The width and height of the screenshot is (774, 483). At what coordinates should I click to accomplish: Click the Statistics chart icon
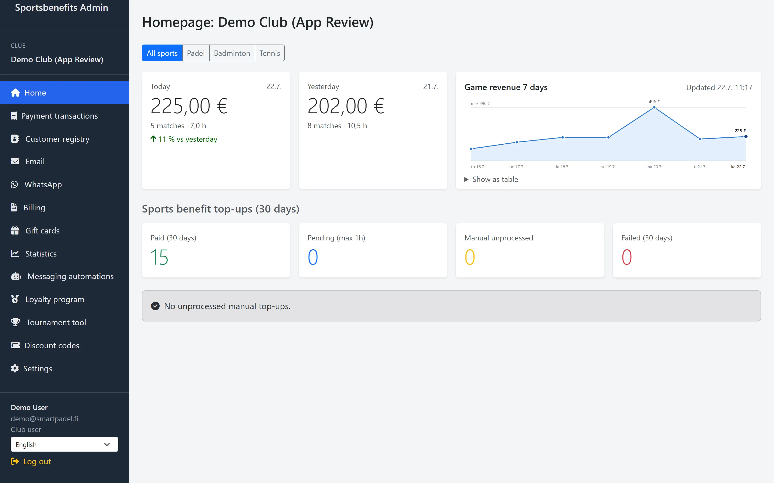[15, 253]
